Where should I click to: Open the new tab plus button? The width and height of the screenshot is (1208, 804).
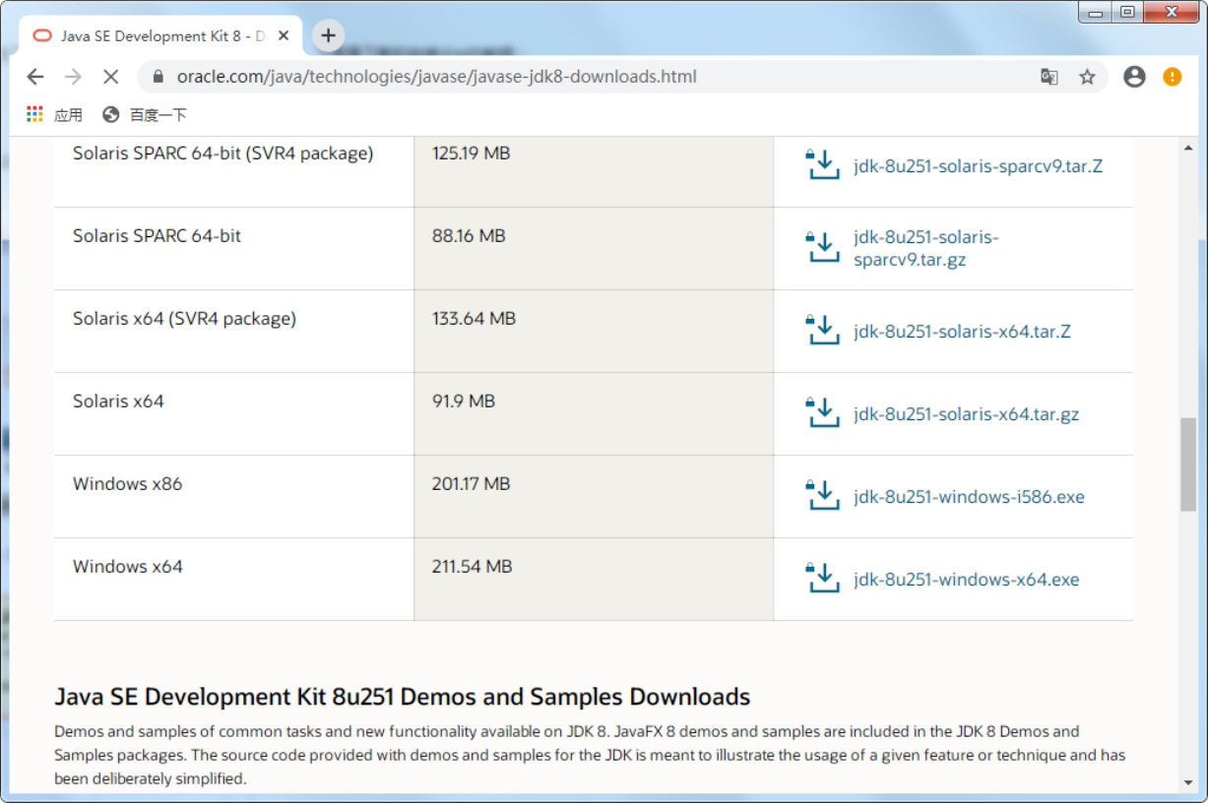(328, 36)
